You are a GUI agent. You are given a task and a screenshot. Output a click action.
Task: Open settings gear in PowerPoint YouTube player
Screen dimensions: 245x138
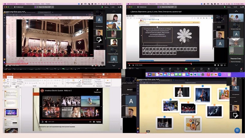94,122
